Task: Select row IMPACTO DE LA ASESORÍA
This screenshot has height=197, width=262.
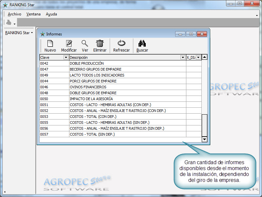Action: 120,99
